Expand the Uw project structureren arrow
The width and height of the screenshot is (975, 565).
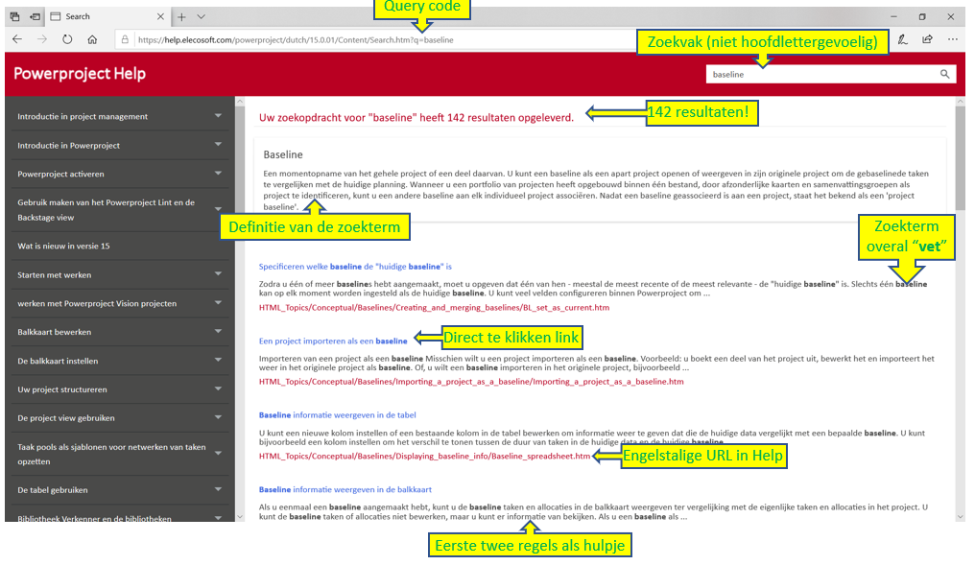click(x=218, y=388)
